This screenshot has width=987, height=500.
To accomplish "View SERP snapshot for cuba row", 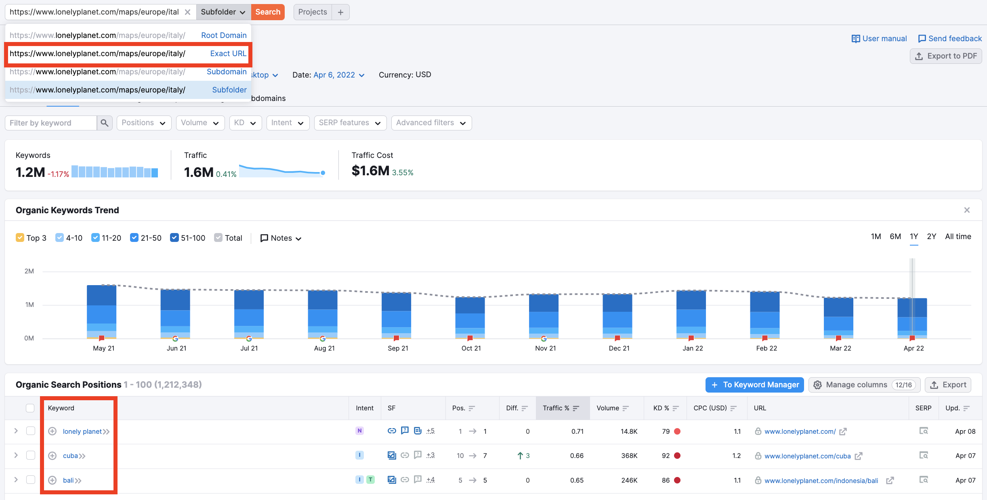I will click(x=924, y=455).
